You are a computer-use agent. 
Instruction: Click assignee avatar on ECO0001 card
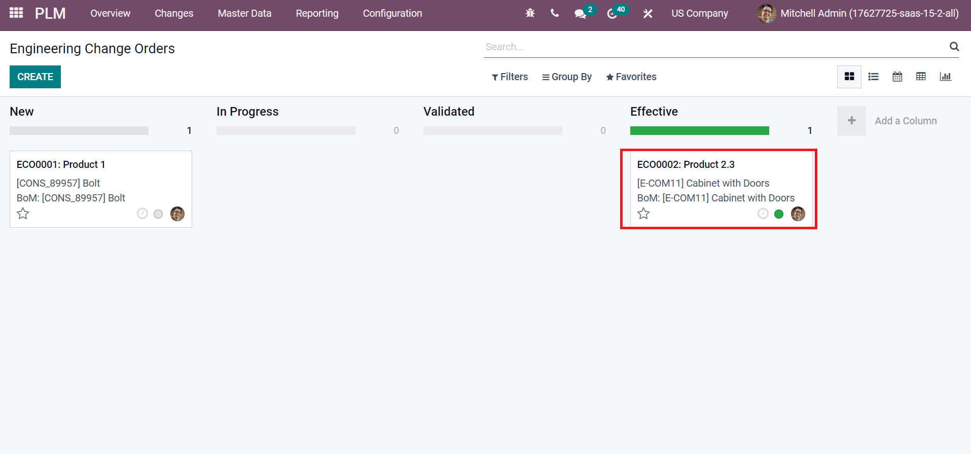pyautogui.click(x=177, y=214)
